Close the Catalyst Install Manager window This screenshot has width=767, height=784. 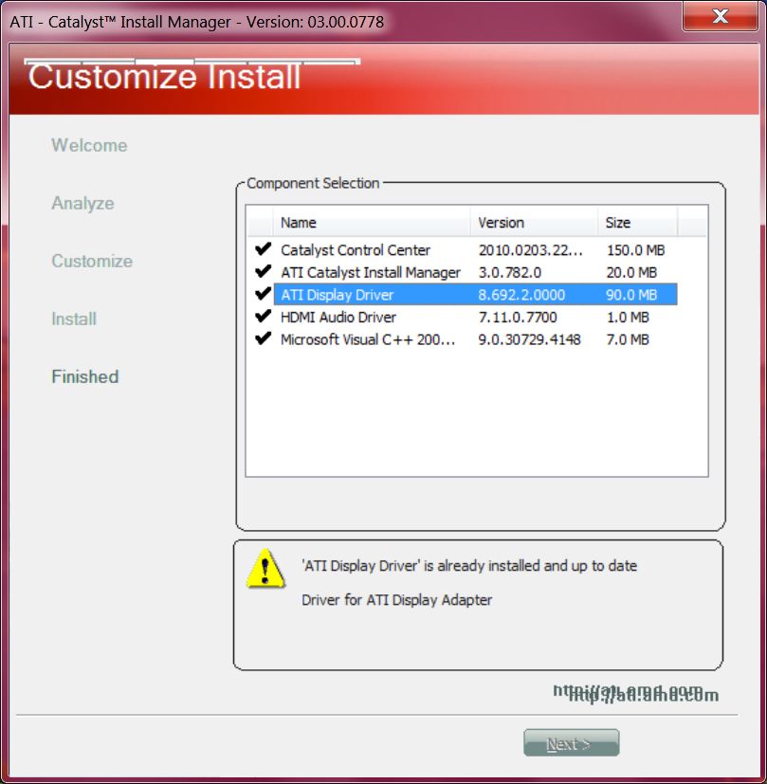tap(720, 16)
